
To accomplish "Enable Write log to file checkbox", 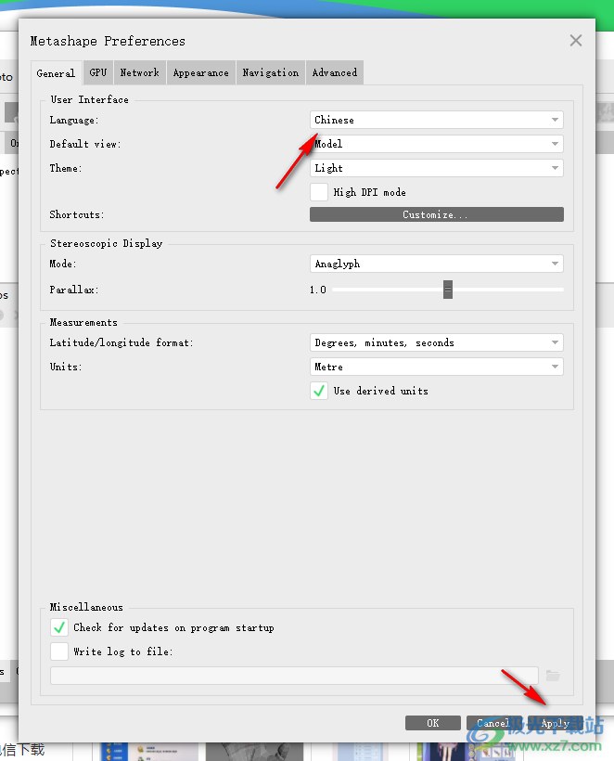I will 59,651.
